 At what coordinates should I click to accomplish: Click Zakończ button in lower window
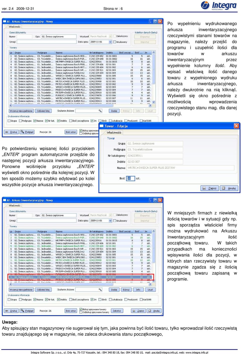pyautogui.click(x=117, y=311)
